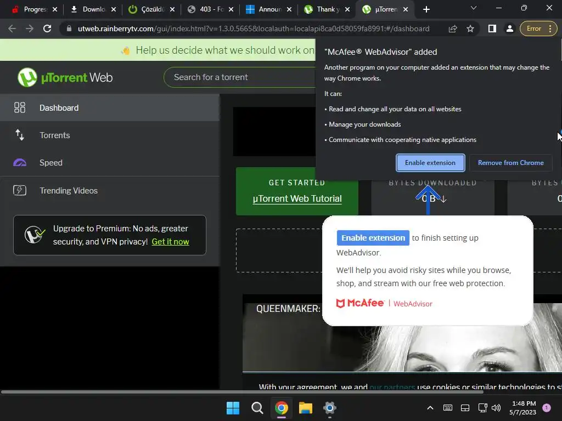
Task: Click the network tray icon
Action: [x=482, y=408]
